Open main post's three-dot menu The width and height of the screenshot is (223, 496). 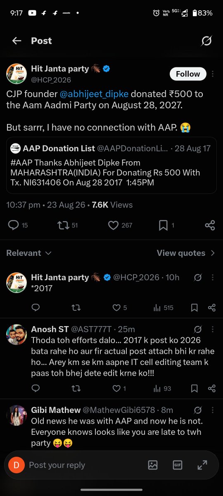pos(213,74)
